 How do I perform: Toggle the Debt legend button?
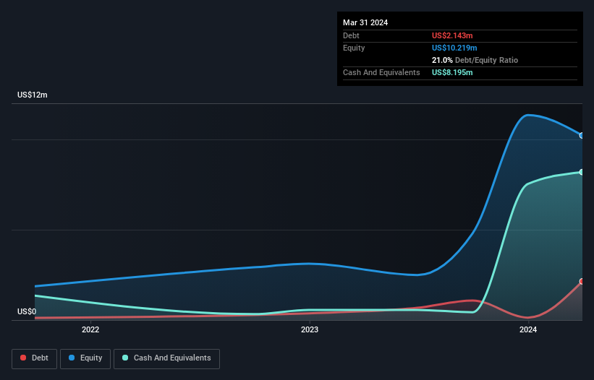[35, 358]
